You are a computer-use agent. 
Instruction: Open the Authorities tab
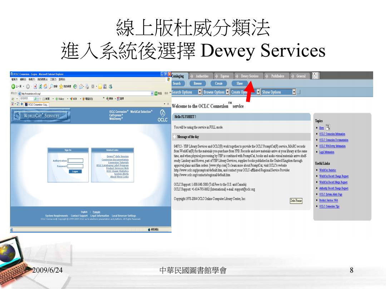201,76
